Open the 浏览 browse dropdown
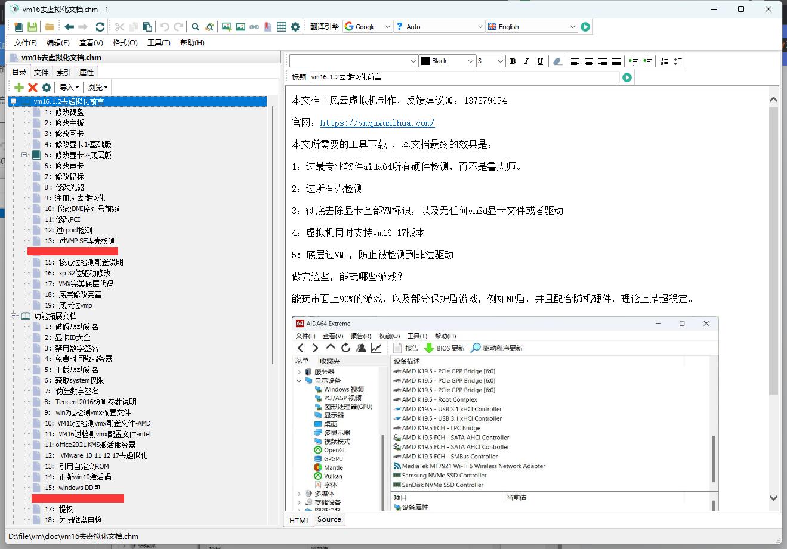 98,88
